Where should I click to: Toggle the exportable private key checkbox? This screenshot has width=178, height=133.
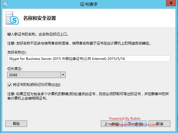[9, 85]
